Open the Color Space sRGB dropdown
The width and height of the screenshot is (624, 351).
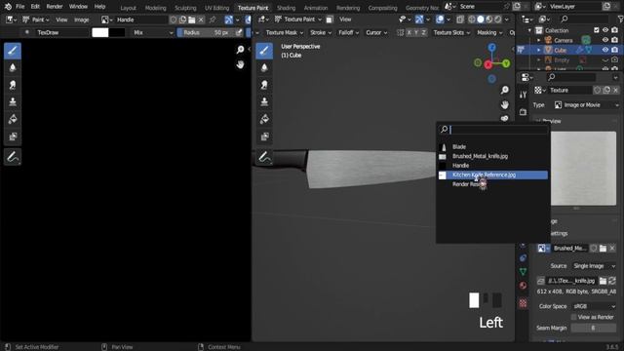coord(594,306)
